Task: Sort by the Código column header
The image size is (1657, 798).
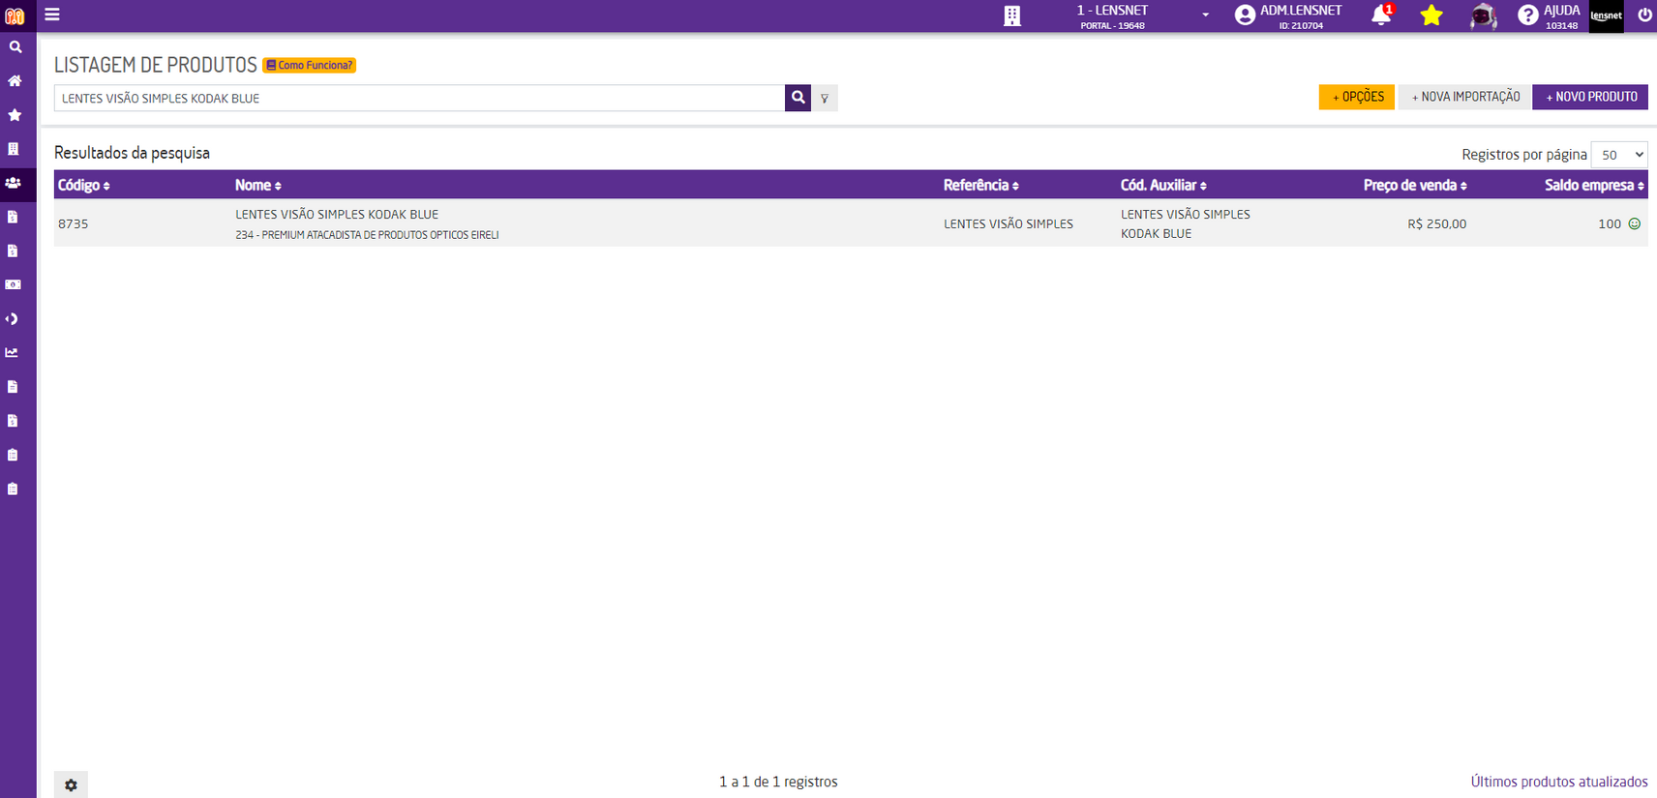Action: (83, 186)
